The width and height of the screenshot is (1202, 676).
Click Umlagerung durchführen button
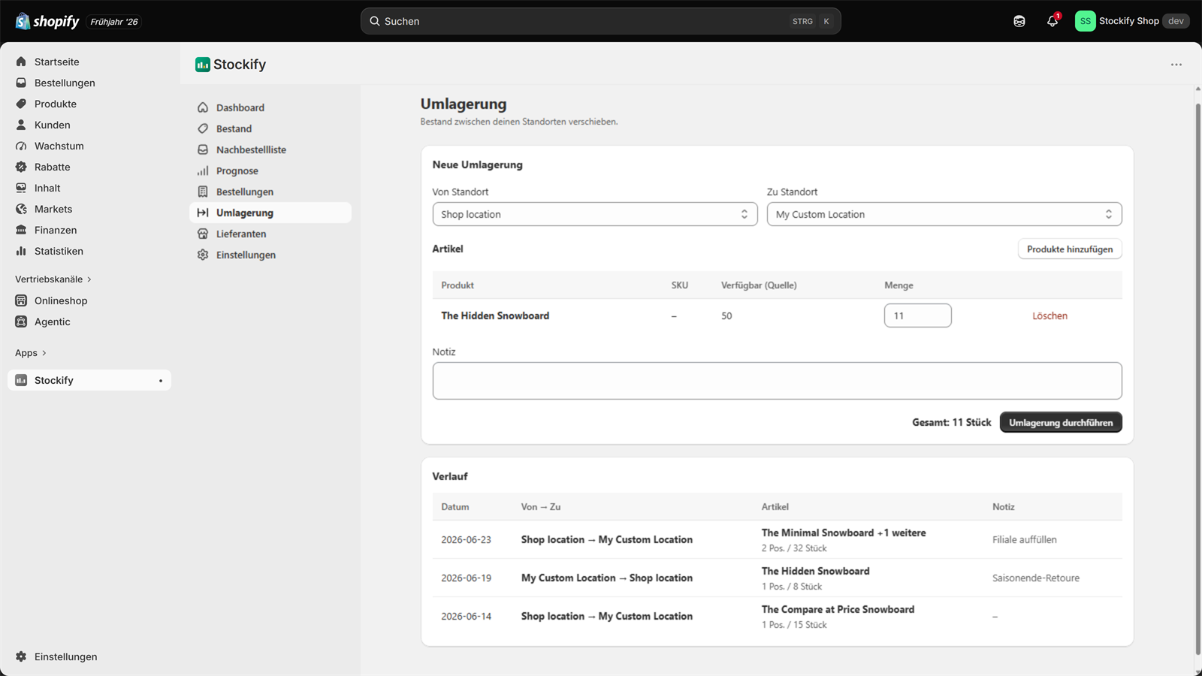tap(1061, 422)
